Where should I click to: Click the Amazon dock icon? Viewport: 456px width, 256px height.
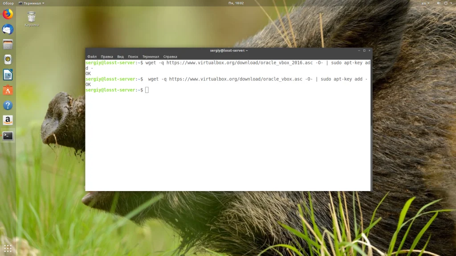tap(8, 120)
